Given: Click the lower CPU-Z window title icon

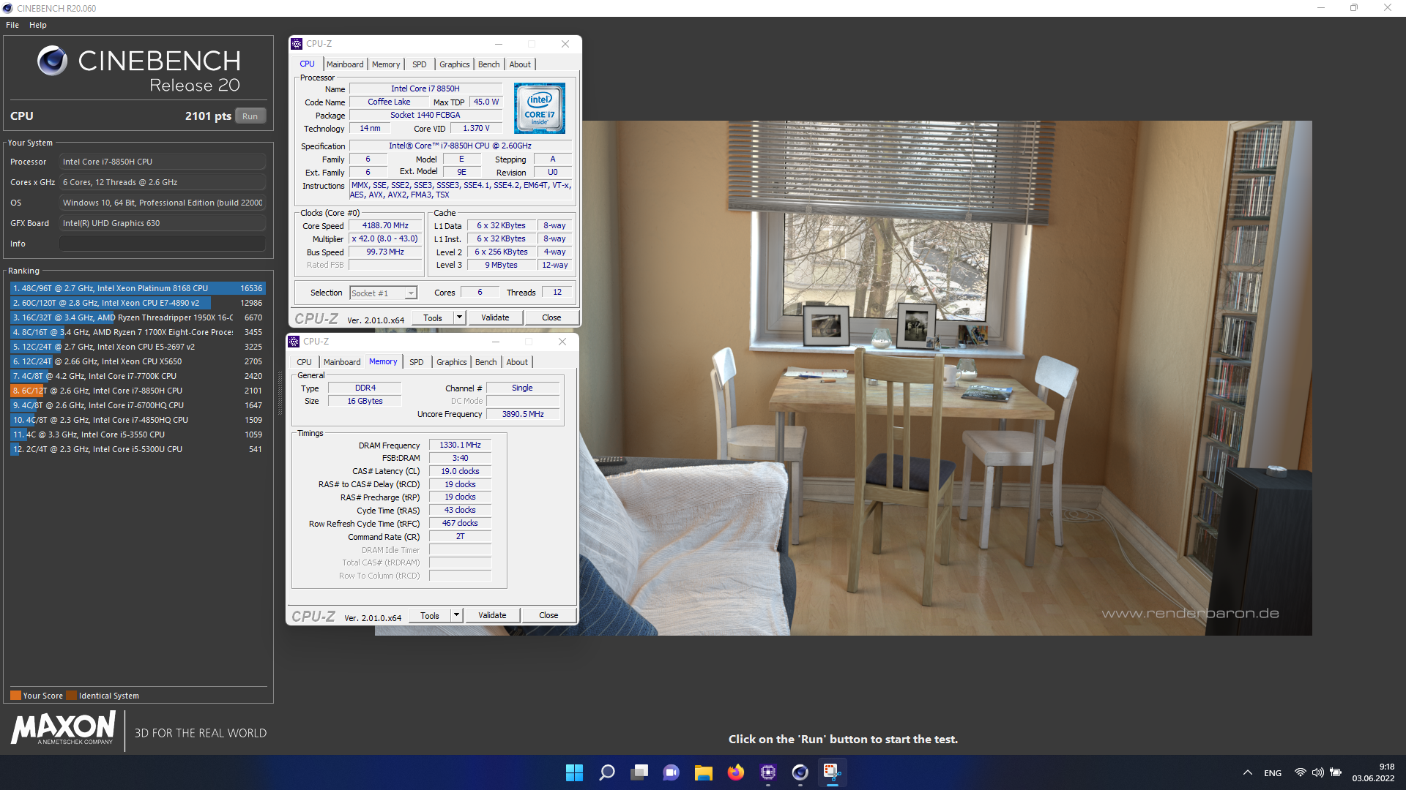Looking at the screenshot, I should click(294, 342).
